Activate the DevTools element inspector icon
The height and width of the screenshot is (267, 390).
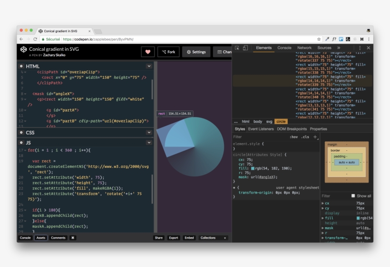[237, 48]
